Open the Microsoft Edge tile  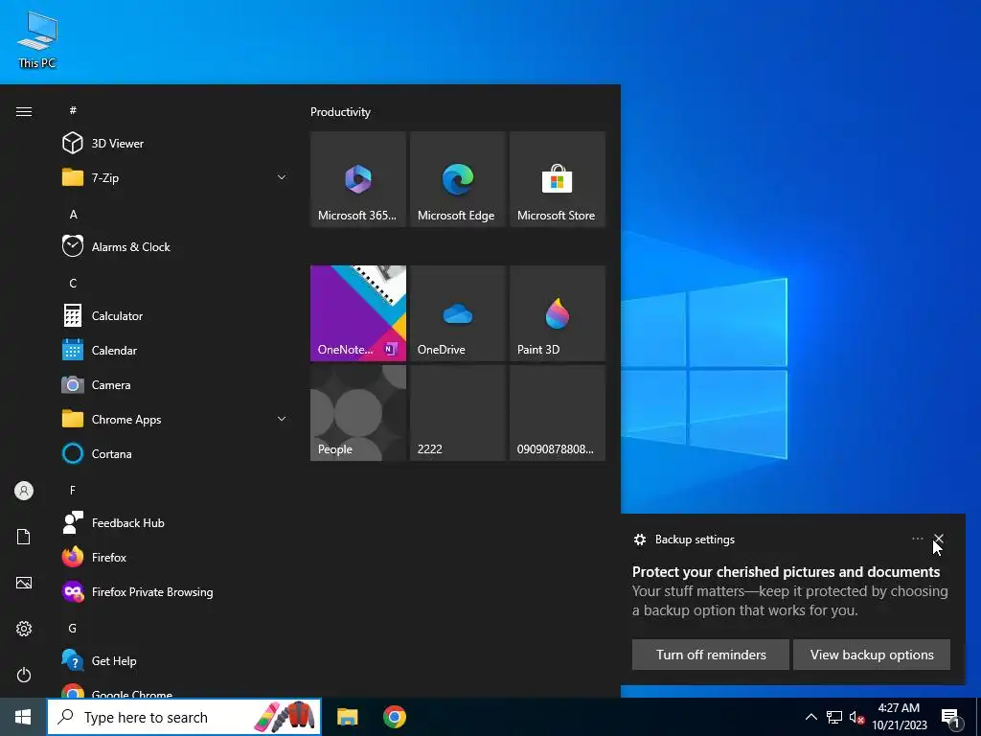[x=457, y=179]
